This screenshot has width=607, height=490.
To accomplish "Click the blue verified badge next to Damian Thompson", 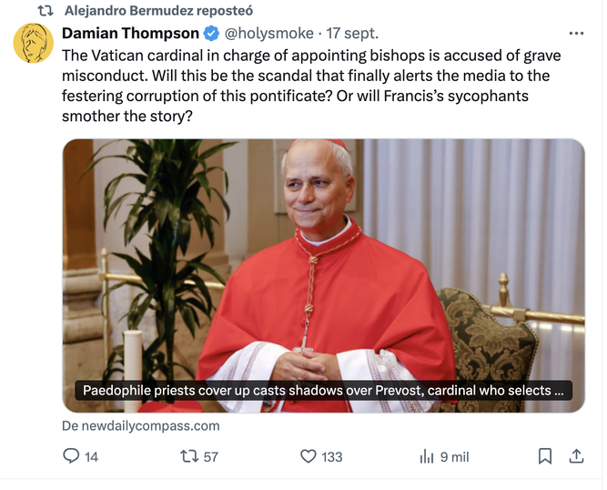I will point(211,34).
